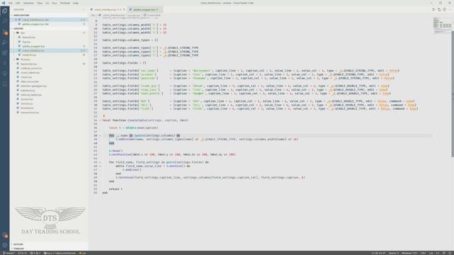Open editor More Actions ellipsis at top right
The width and height of the screenshot is (454, 255).
(x=450, y=9)
